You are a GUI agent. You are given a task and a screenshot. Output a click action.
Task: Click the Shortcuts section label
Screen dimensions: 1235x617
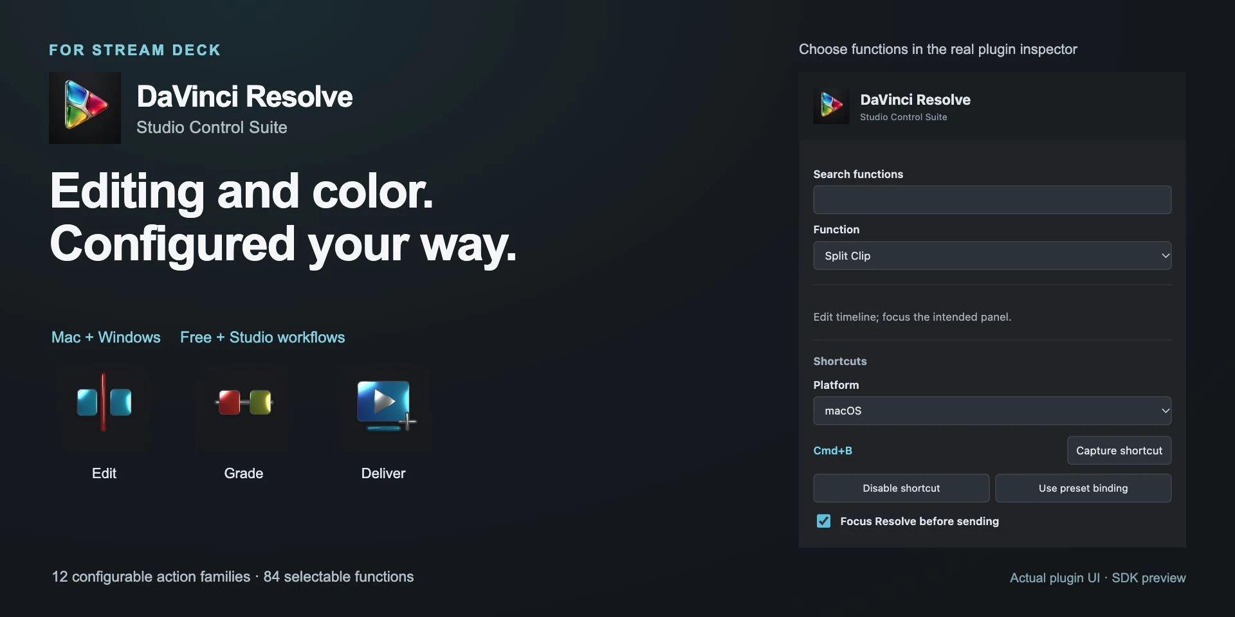pyautogui.click(x=840, y=361)
